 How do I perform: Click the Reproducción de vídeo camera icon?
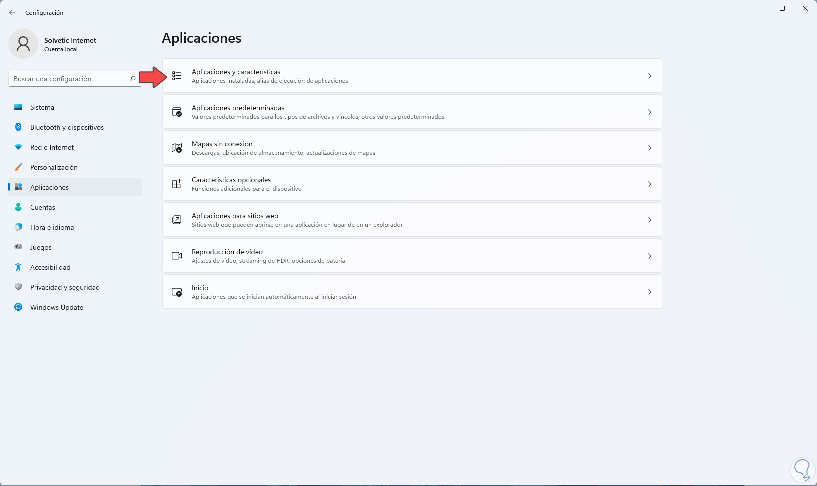pos(177,256)
